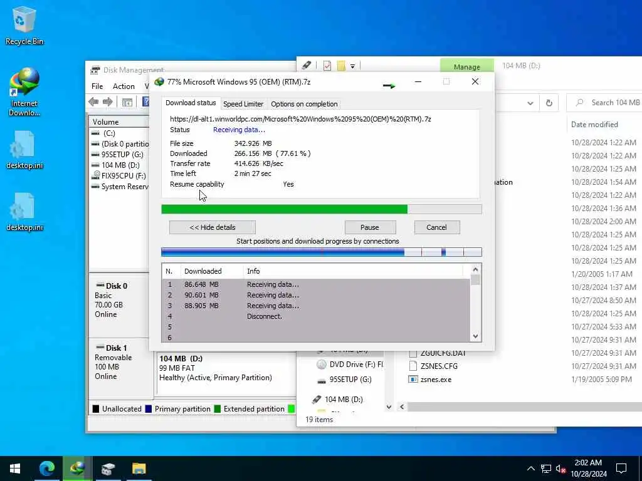
Task: Open the Windows Start menu
Action: (15, 468)
